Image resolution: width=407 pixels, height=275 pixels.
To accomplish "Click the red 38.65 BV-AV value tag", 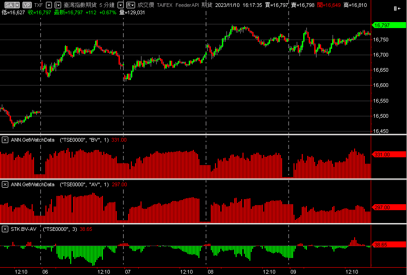I will tap(389, 245).
